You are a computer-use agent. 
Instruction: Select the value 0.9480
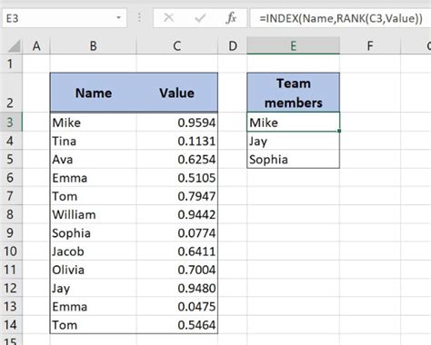click(177, 288)
